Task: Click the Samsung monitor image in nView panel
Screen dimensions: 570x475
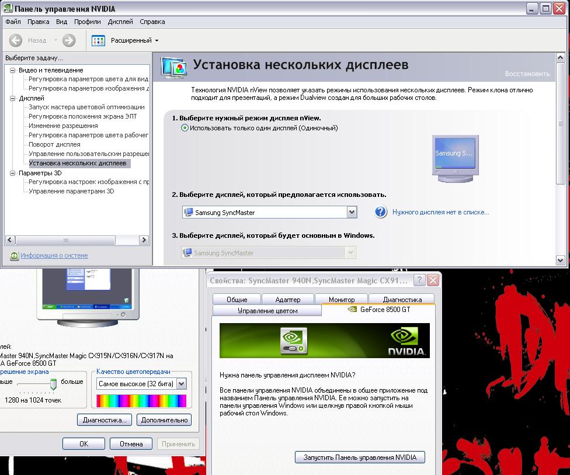Action: [x=455, y=155]
